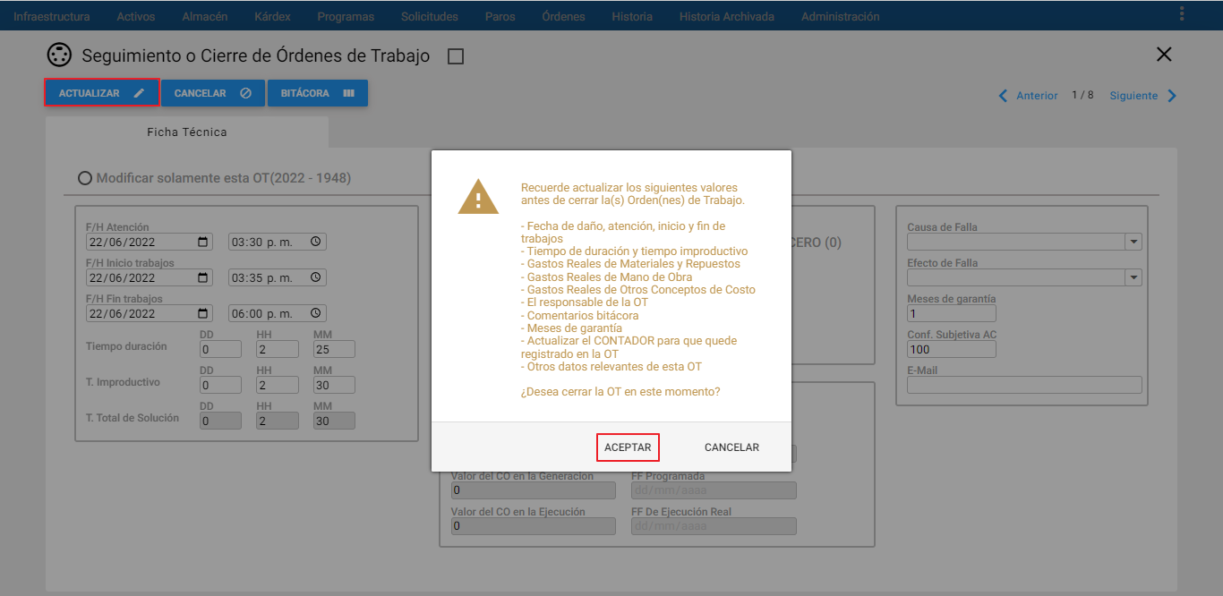
Task: Toggle the checkbox next to the page title
Action: pos(456,56)
